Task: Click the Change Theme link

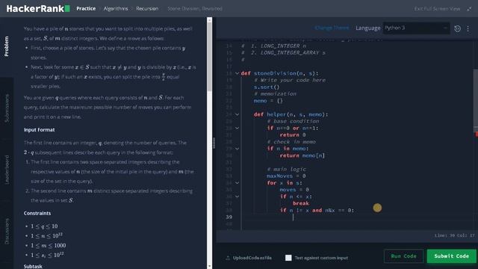Action: click(x=332, y=28)
